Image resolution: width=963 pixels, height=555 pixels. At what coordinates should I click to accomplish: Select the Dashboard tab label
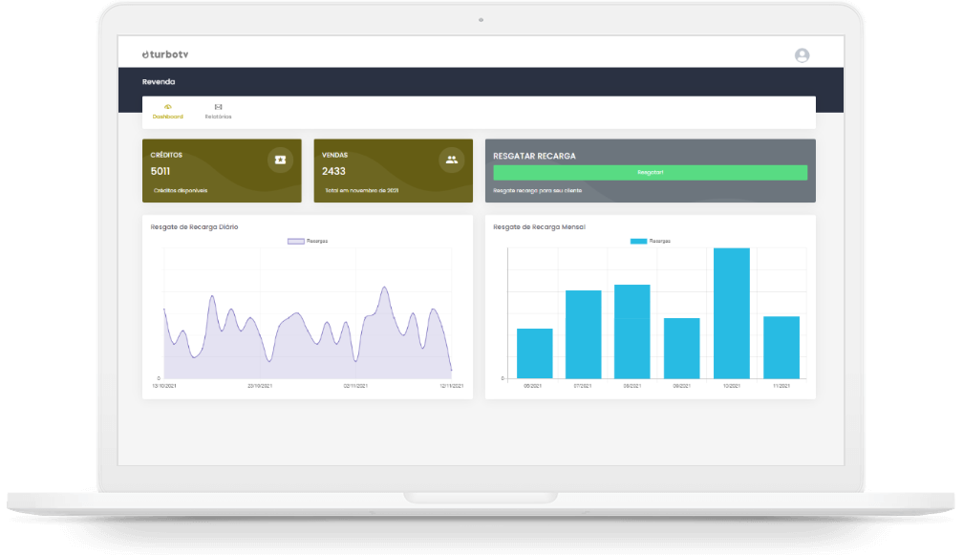tap(168, 117)
